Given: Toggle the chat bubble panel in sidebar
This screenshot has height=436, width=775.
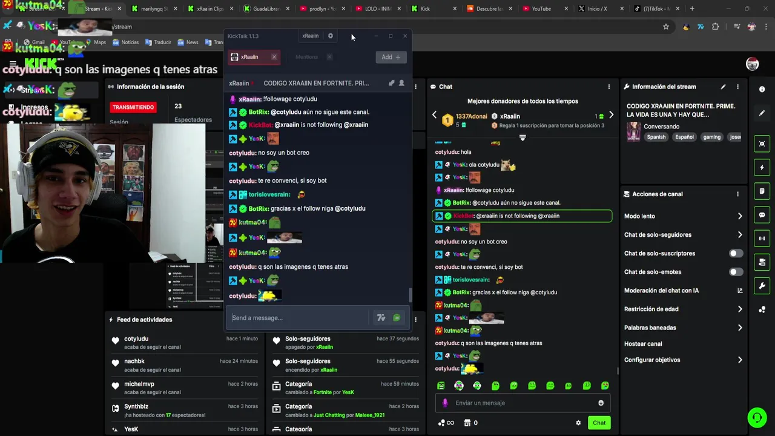Looking at the screenshot, I should [762, 215].
